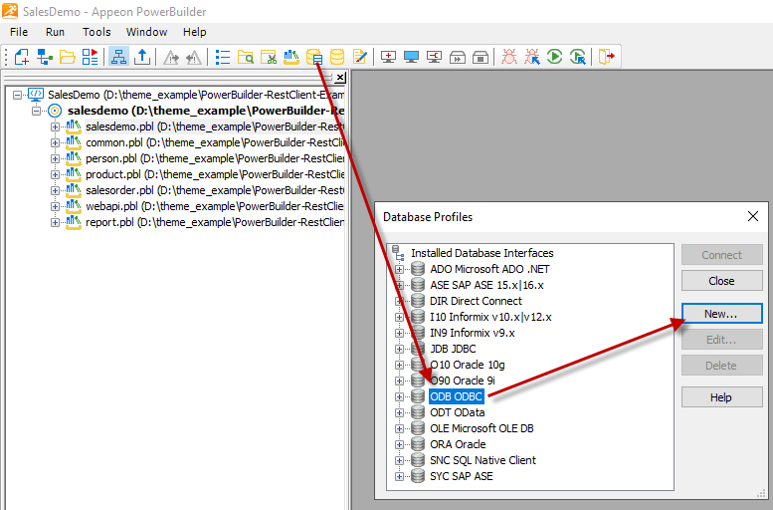Expand the report.pbl library node

coord(55,223)
